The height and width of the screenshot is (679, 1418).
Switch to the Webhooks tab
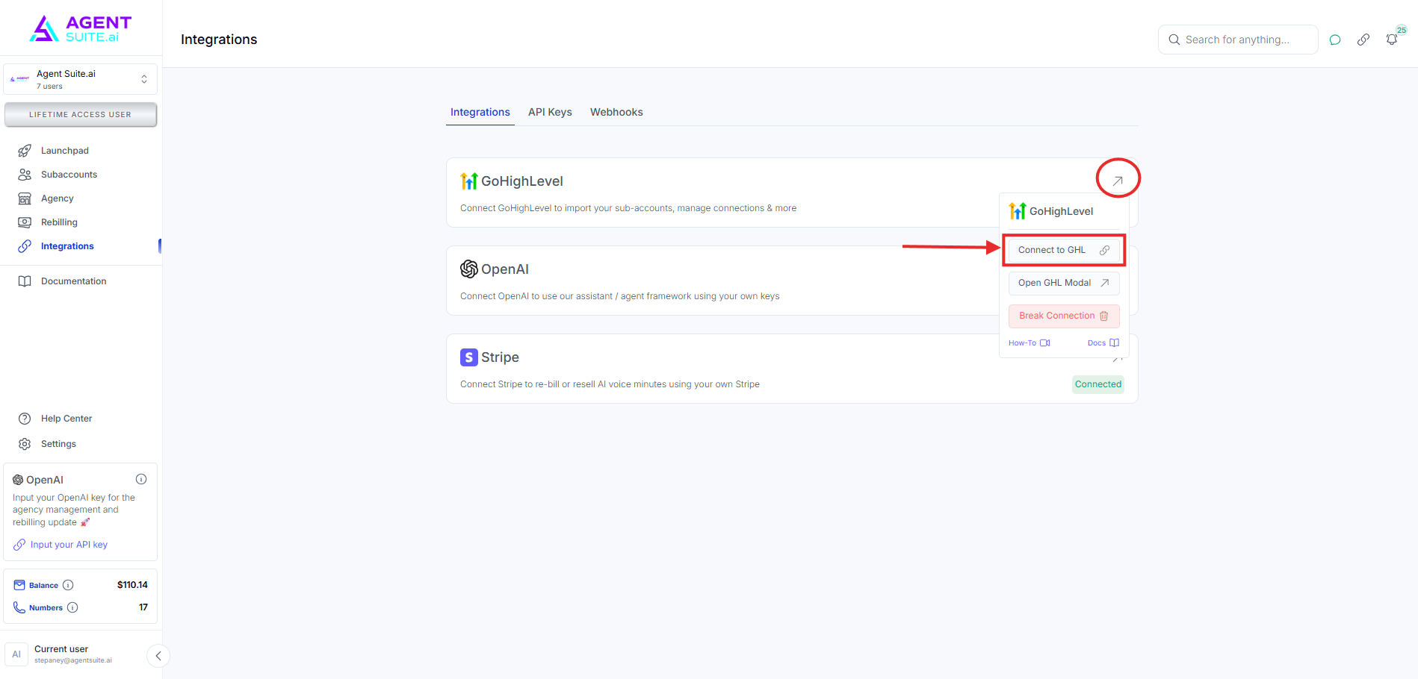tap(616, 112)
